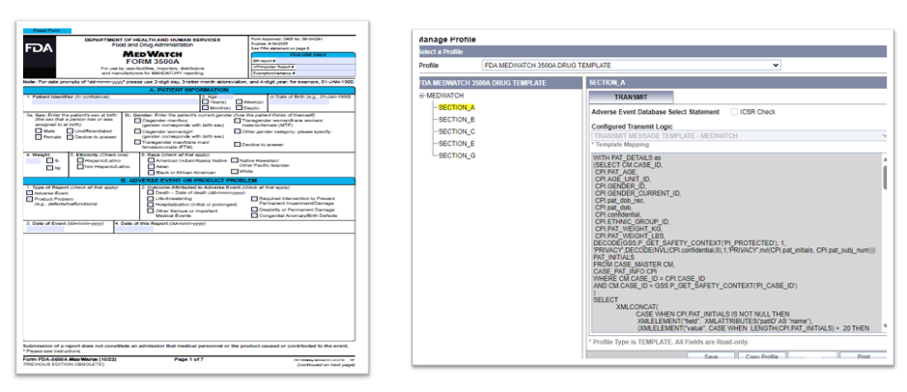The height and width of the screenshot is (392, 907).
Task: Check the Life-threatening outcome checkbox
Action: (151, 198)
